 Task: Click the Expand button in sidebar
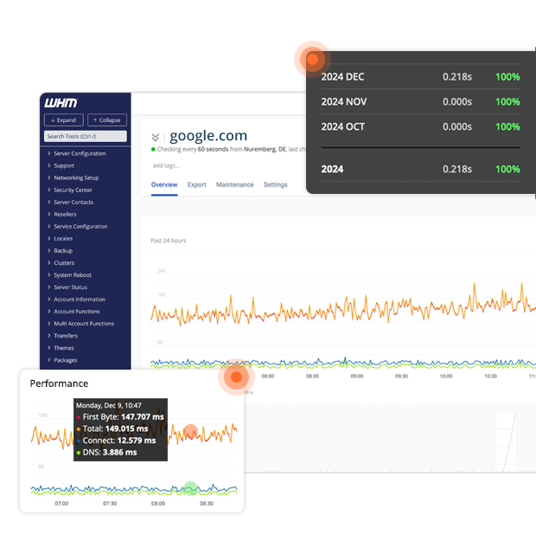[x=63, y=120]
